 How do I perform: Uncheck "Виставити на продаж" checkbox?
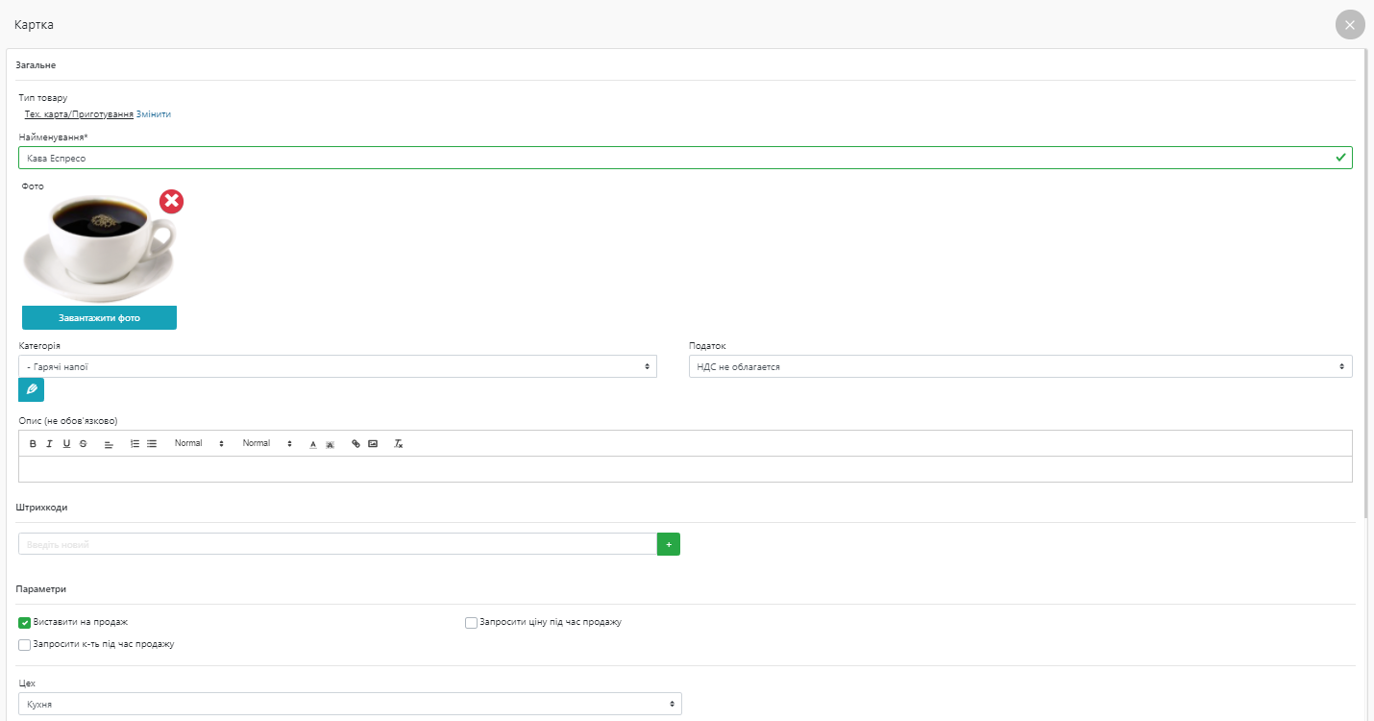point(25,623)
